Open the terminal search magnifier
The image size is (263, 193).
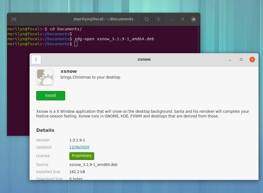[x=147, y=19]
